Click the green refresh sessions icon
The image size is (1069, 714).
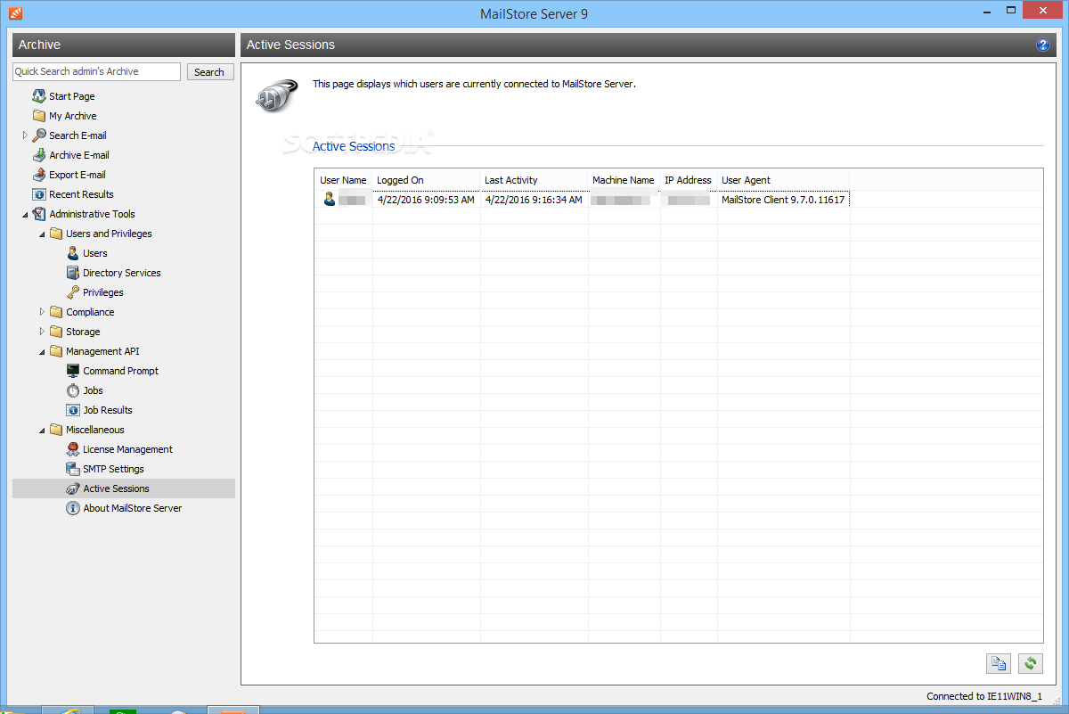1031,663
